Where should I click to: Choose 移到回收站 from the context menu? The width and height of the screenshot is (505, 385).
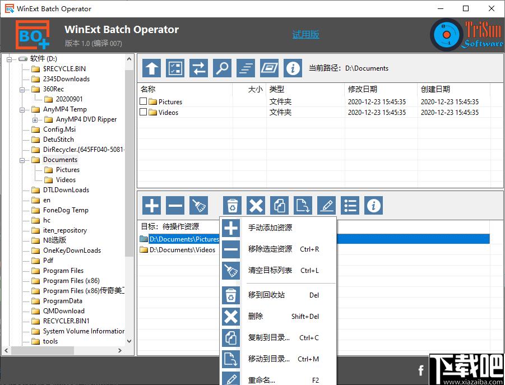click(279, 295)
